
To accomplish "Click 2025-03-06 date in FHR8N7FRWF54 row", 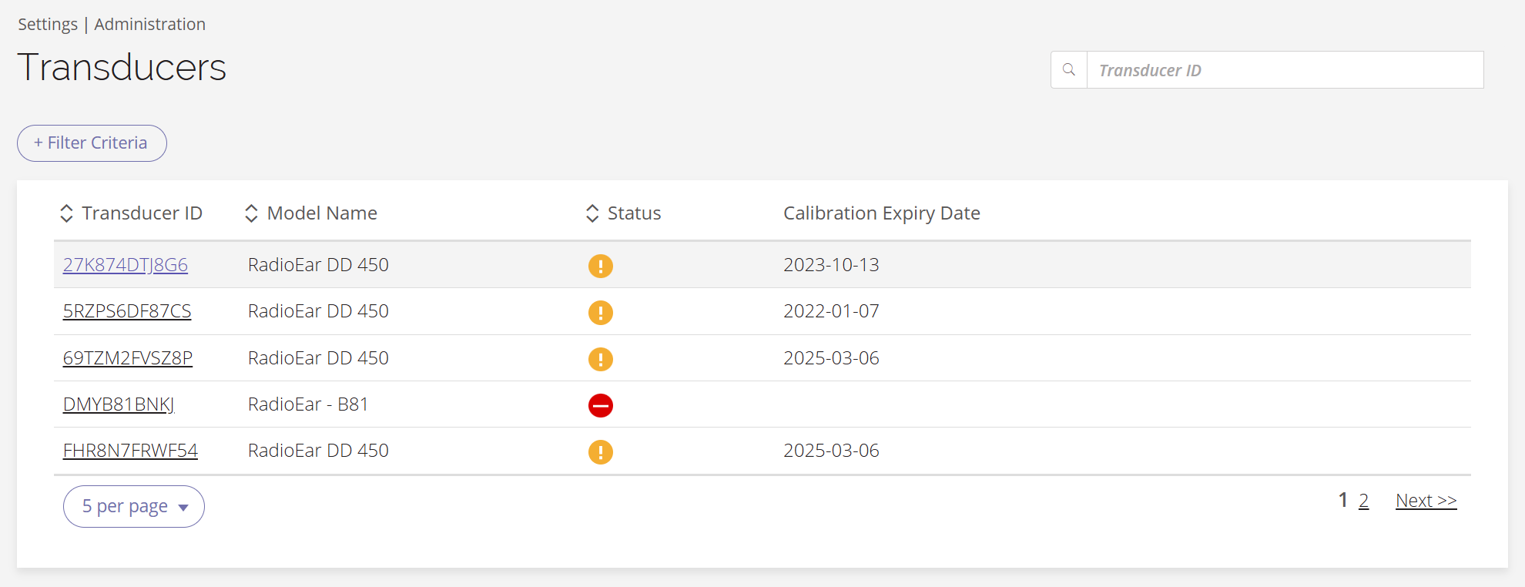I will [831, 451].
